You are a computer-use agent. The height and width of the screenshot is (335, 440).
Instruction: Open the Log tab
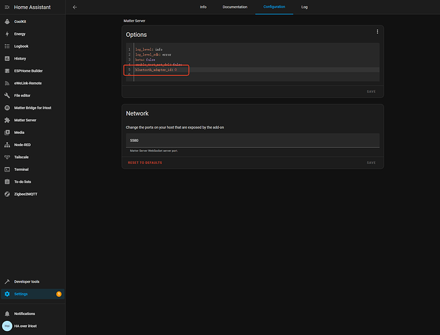click(304, 7)
